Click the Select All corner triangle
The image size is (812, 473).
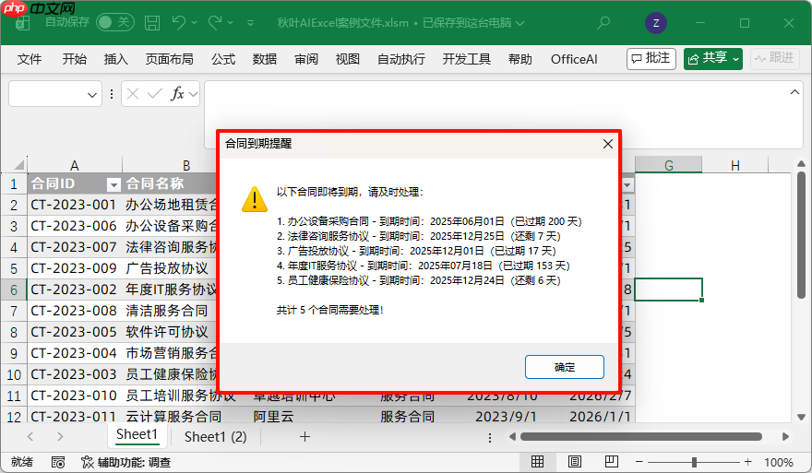pyautogui.click(x=19, y=165)
